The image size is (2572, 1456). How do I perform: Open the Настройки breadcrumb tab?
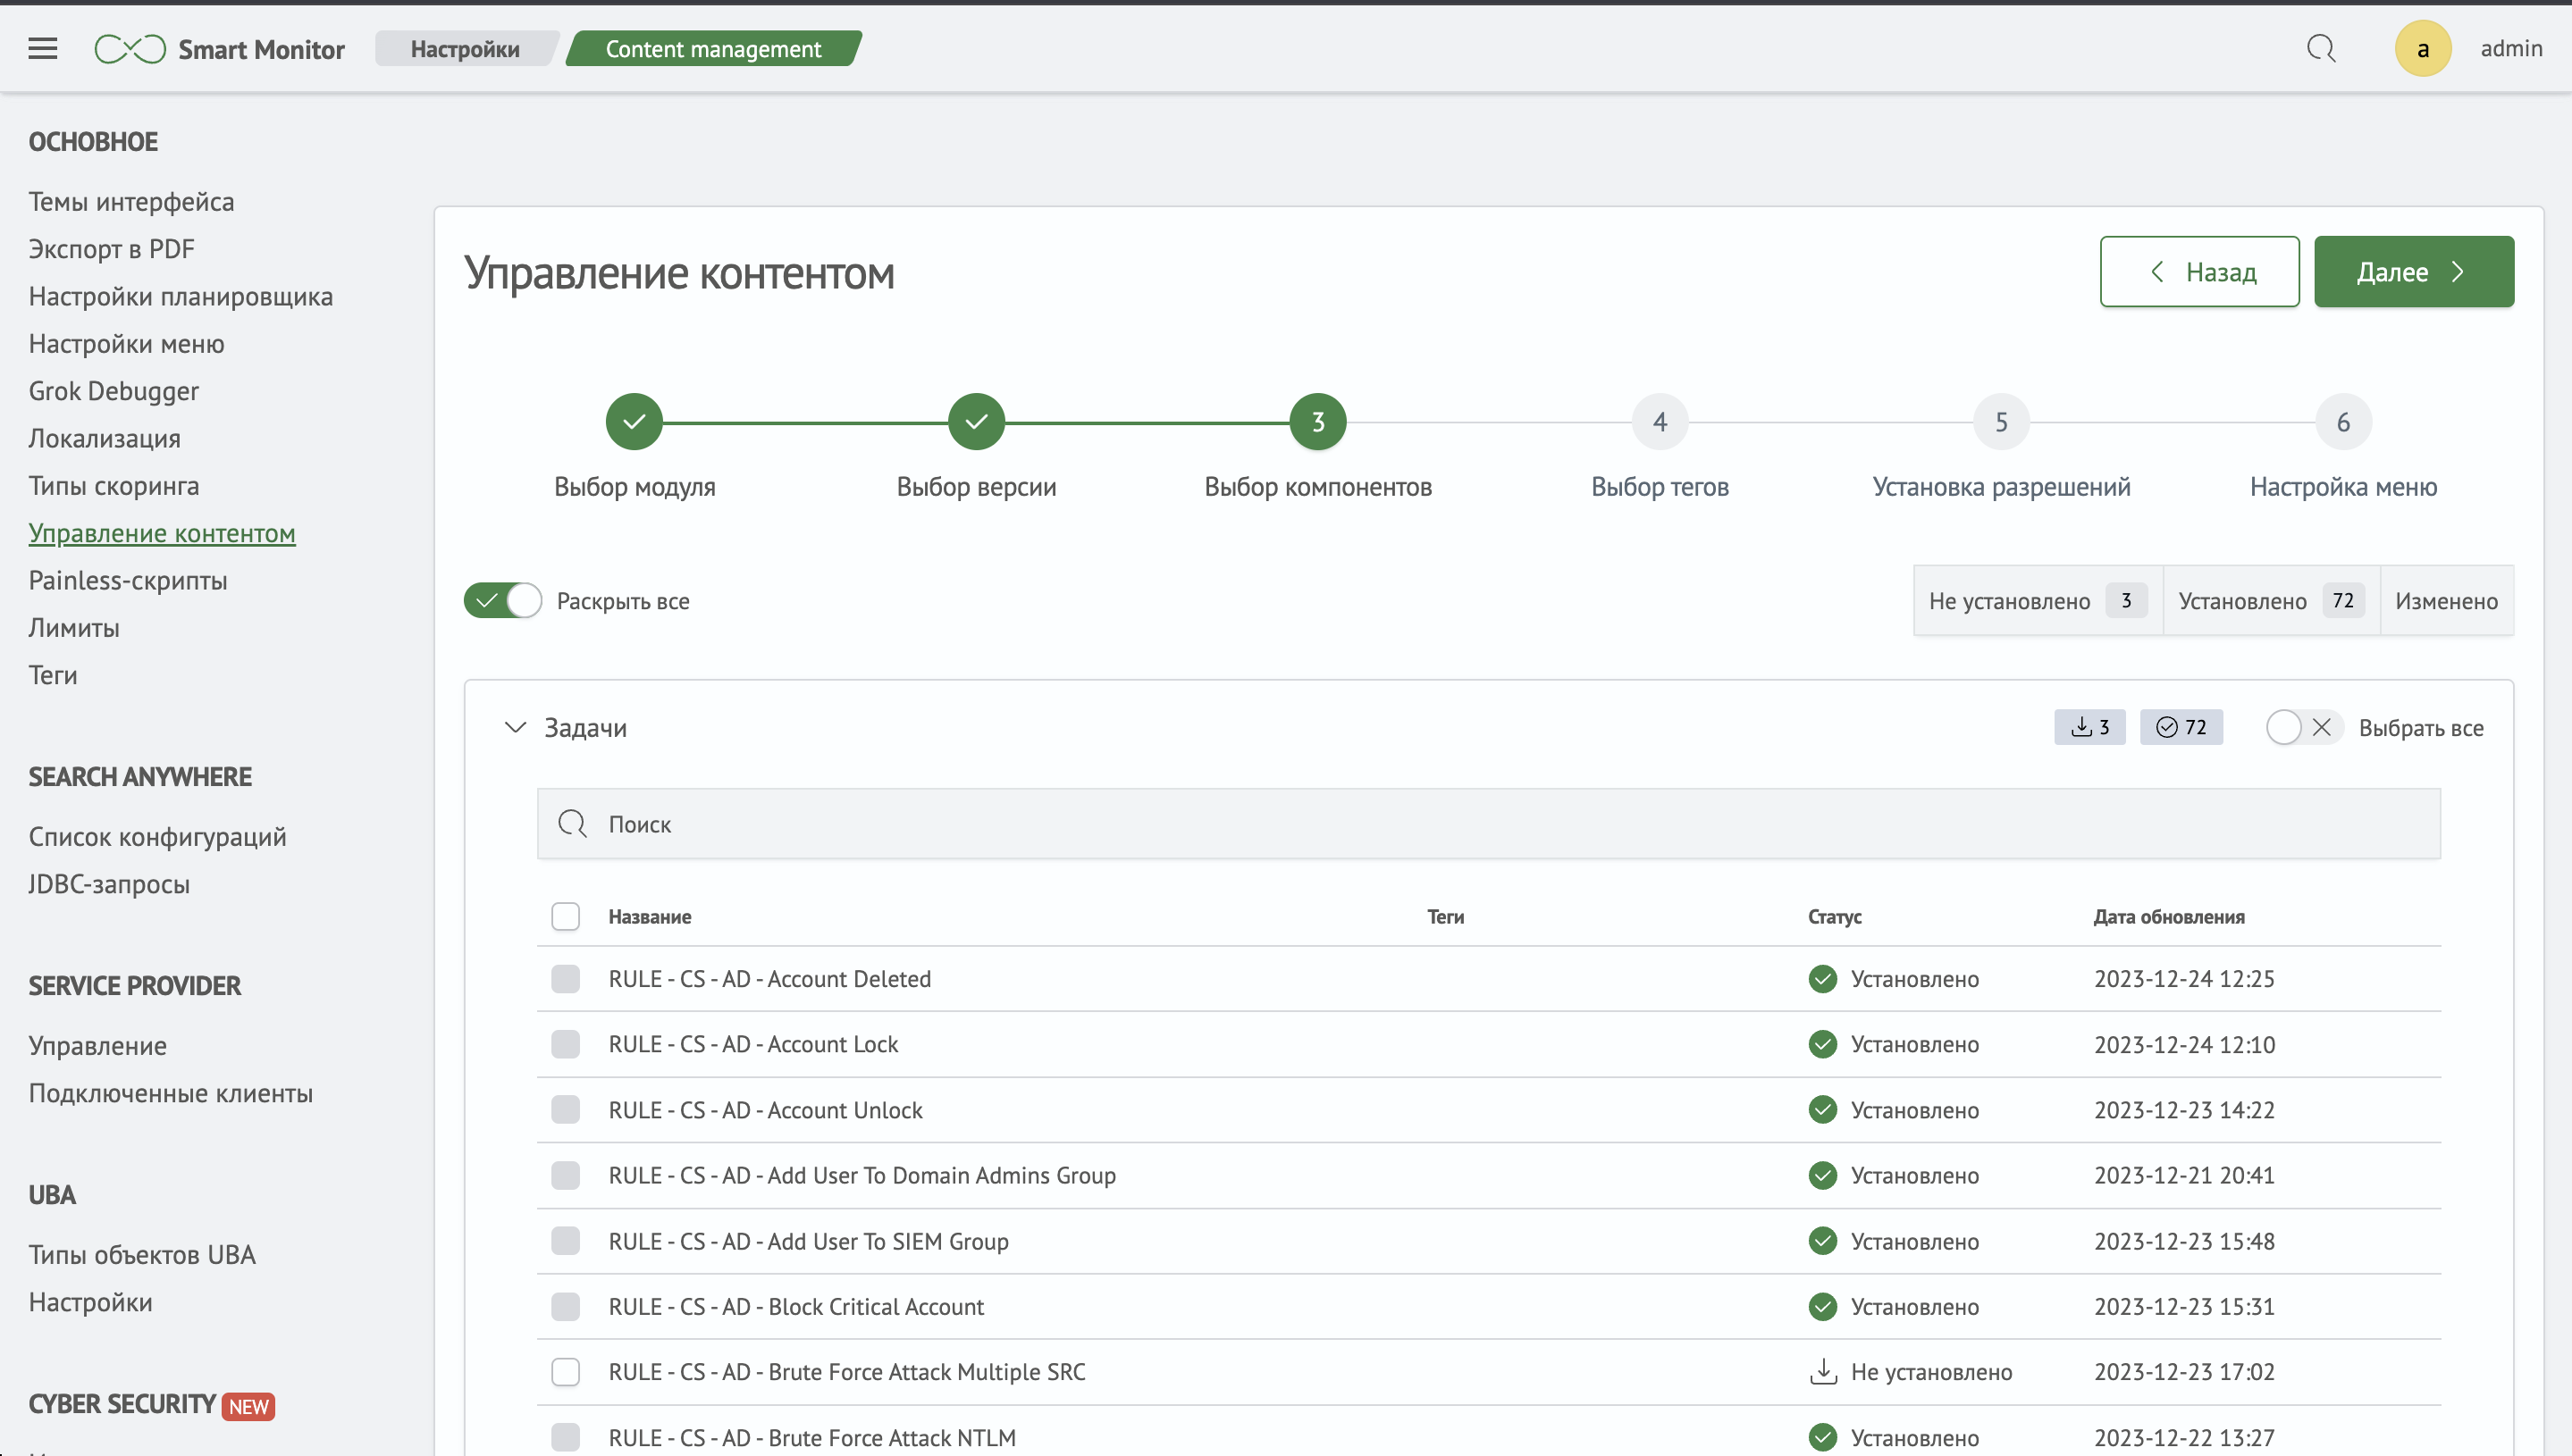(x=466, y=49)
